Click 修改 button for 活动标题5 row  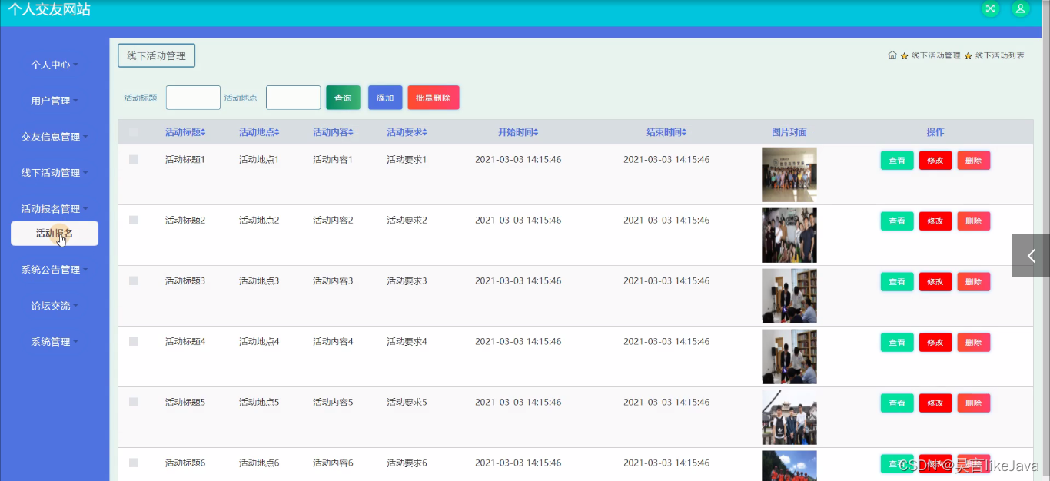pos(935,403)
